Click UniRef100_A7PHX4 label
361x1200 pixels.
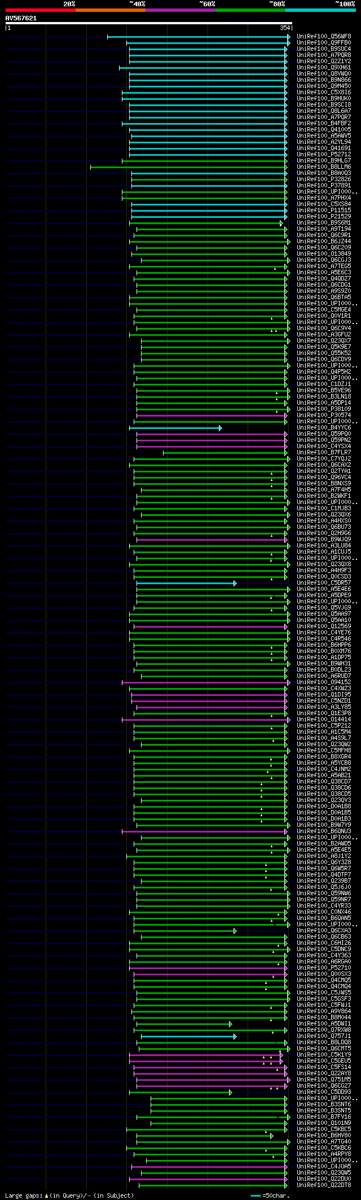click(324, 198)
